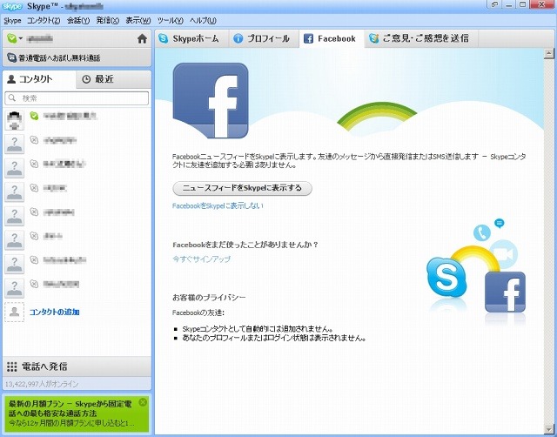This screenshot has height=437, width=557.
Task: Click the large Facebook logo icon
Action: [211, 101]
